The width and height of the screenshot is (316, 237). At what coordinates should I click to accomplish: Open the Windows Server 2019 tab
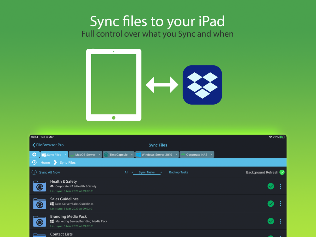click(x=157, y=155)
